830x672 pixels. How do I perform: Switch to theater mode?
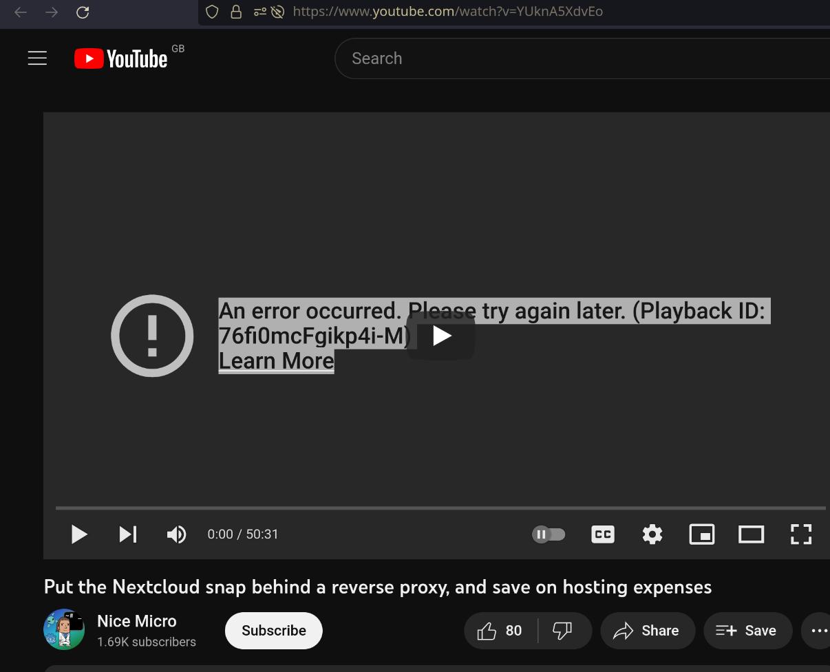point(751,534)
